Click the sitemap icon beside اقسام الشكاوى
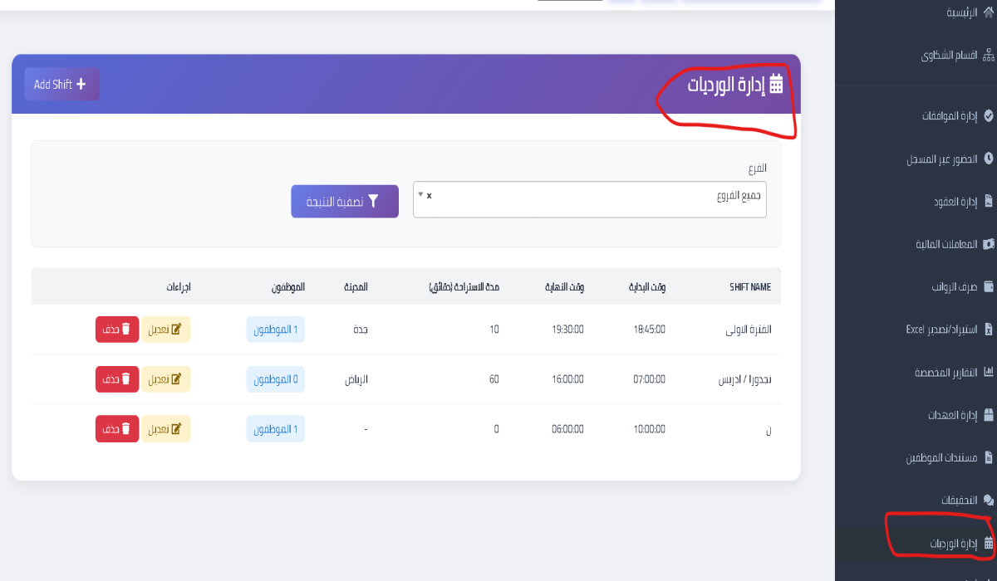This screenshot has height=581, width=997. click(988, 56)
